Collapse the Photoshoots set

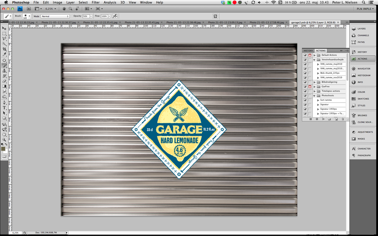click(x=314, y=96)
